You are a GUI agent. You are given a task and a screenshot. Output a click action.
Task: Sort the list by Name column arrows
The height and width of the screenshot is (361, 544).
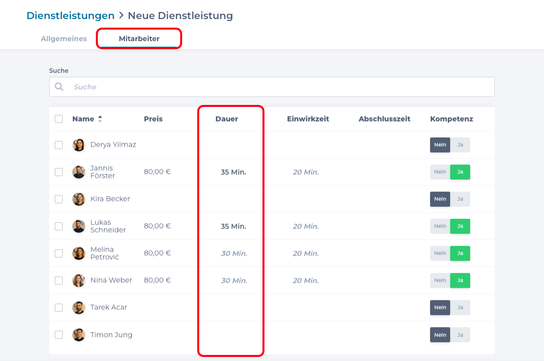point(100,119)
